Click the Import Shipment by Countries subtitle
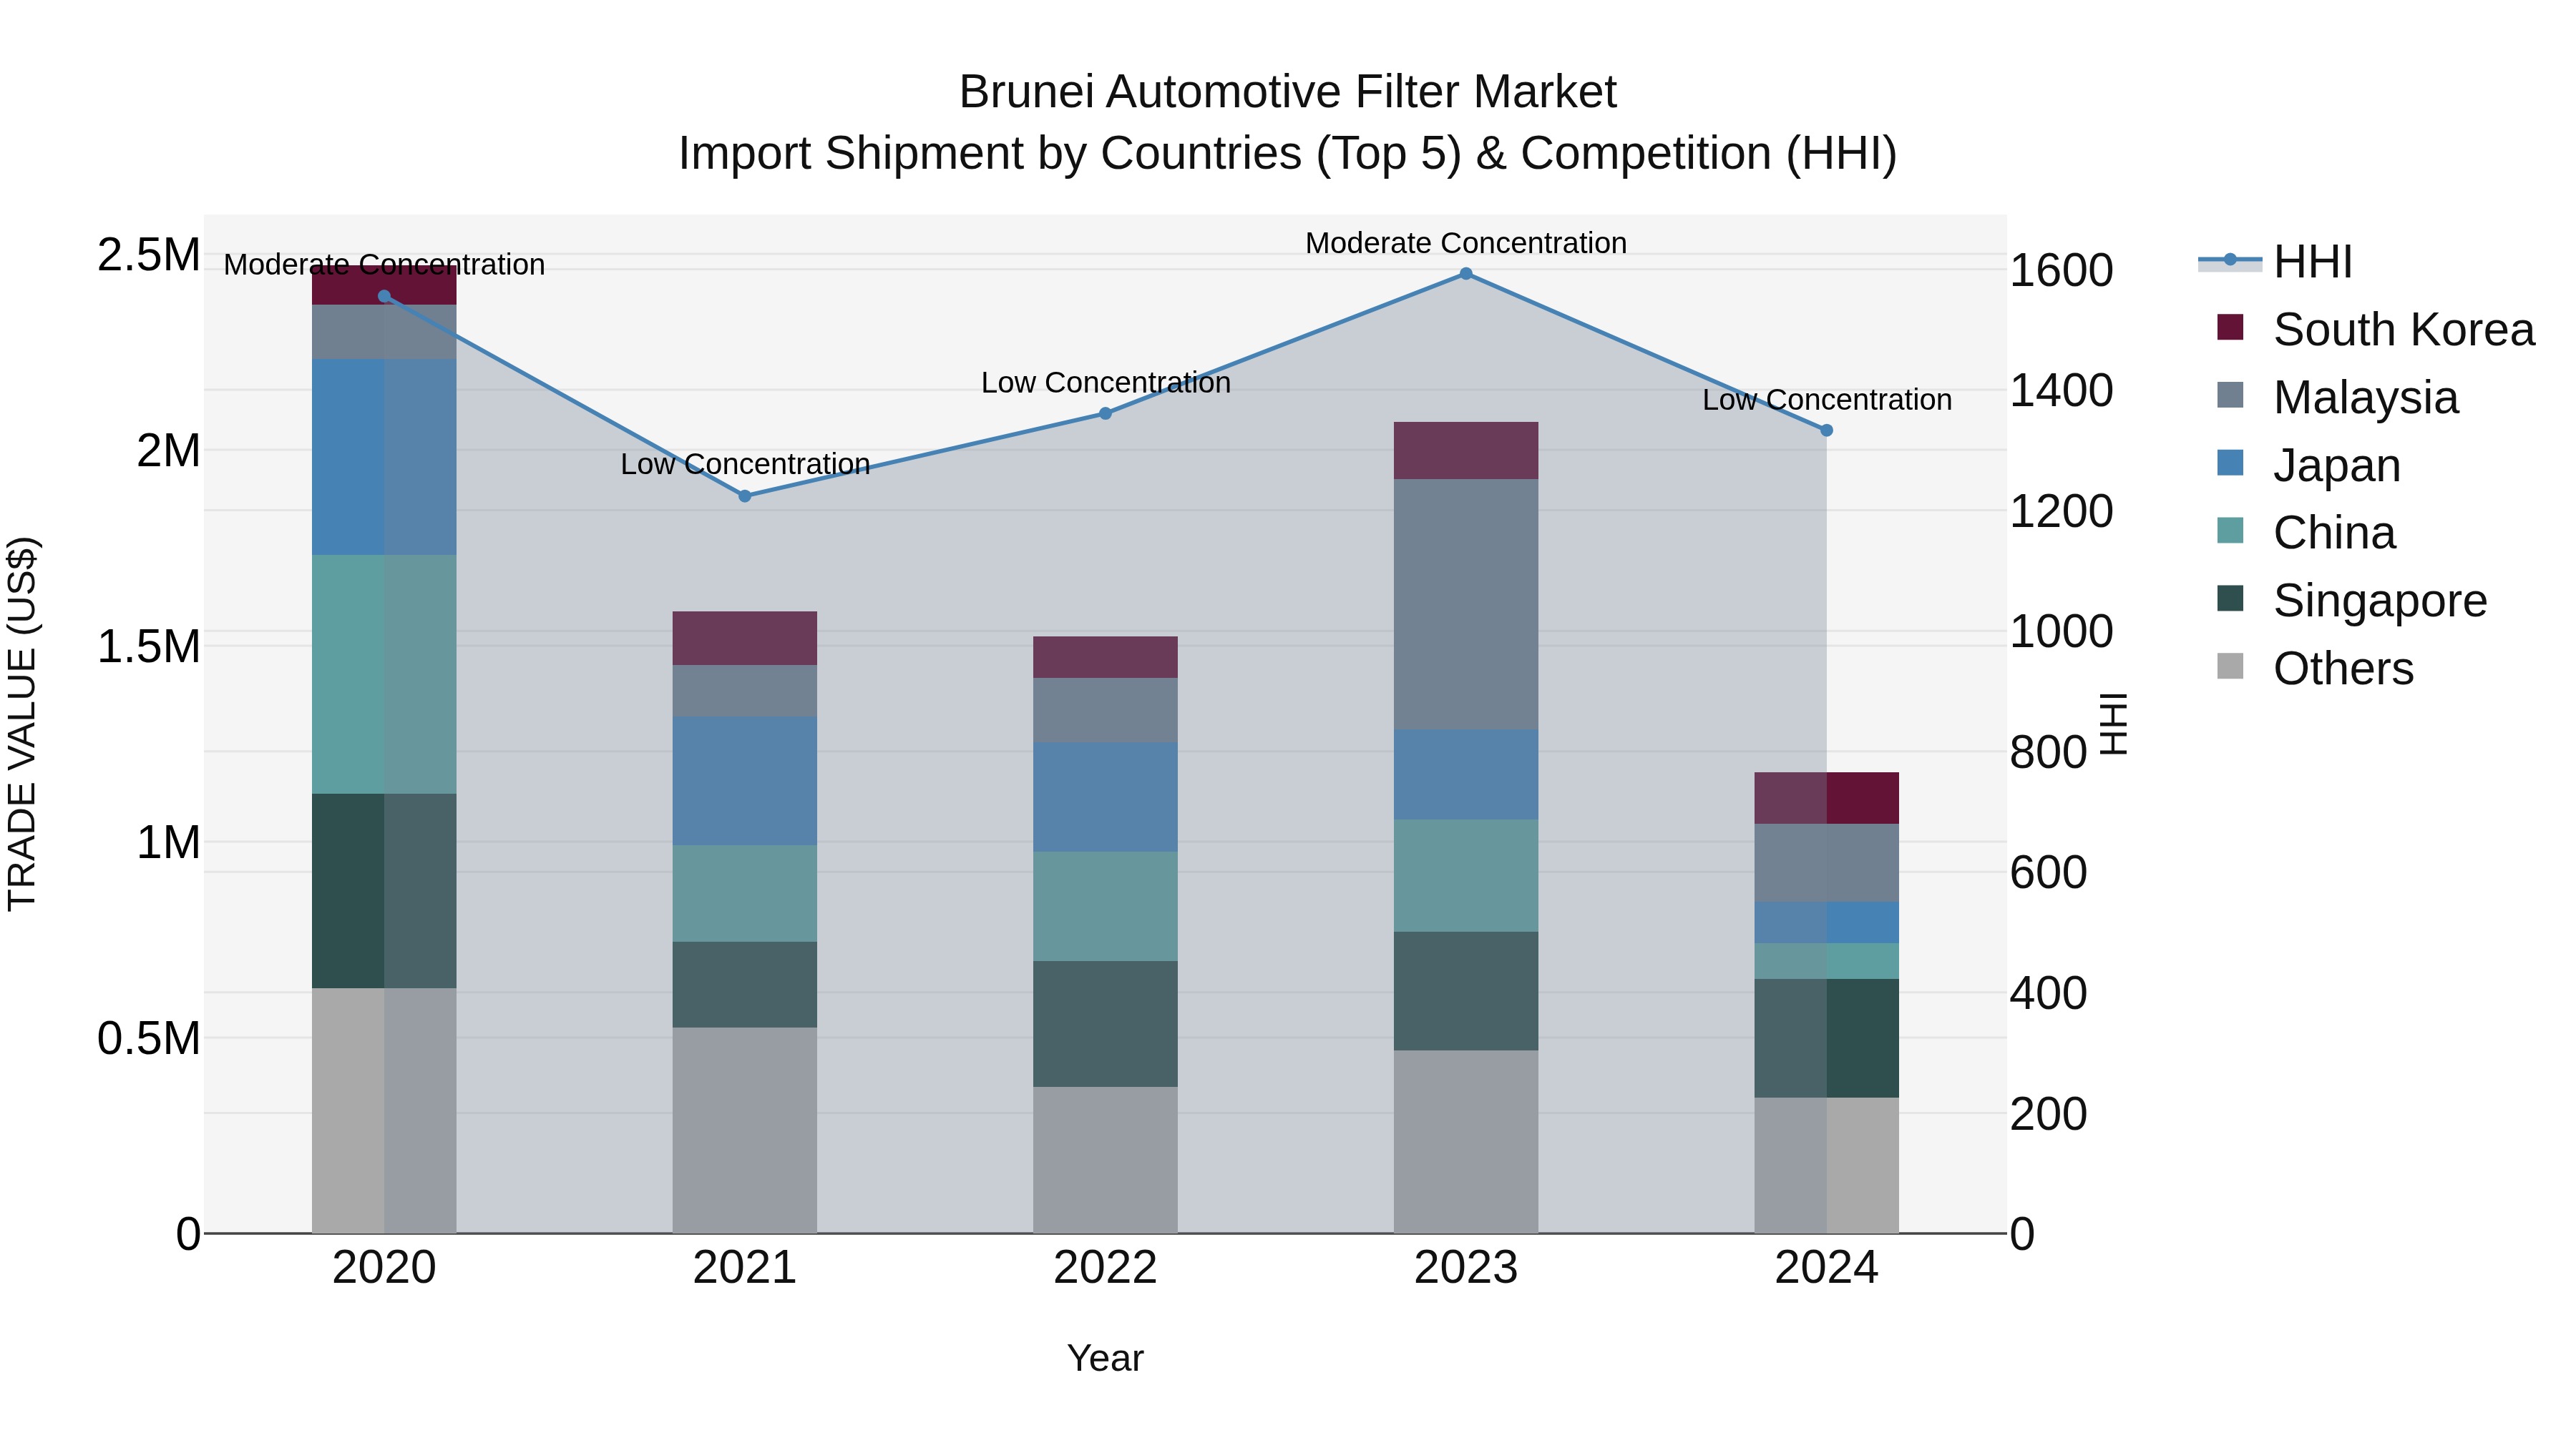The height and width of the screenshot is (1448, 2576). click(1288, 154)
